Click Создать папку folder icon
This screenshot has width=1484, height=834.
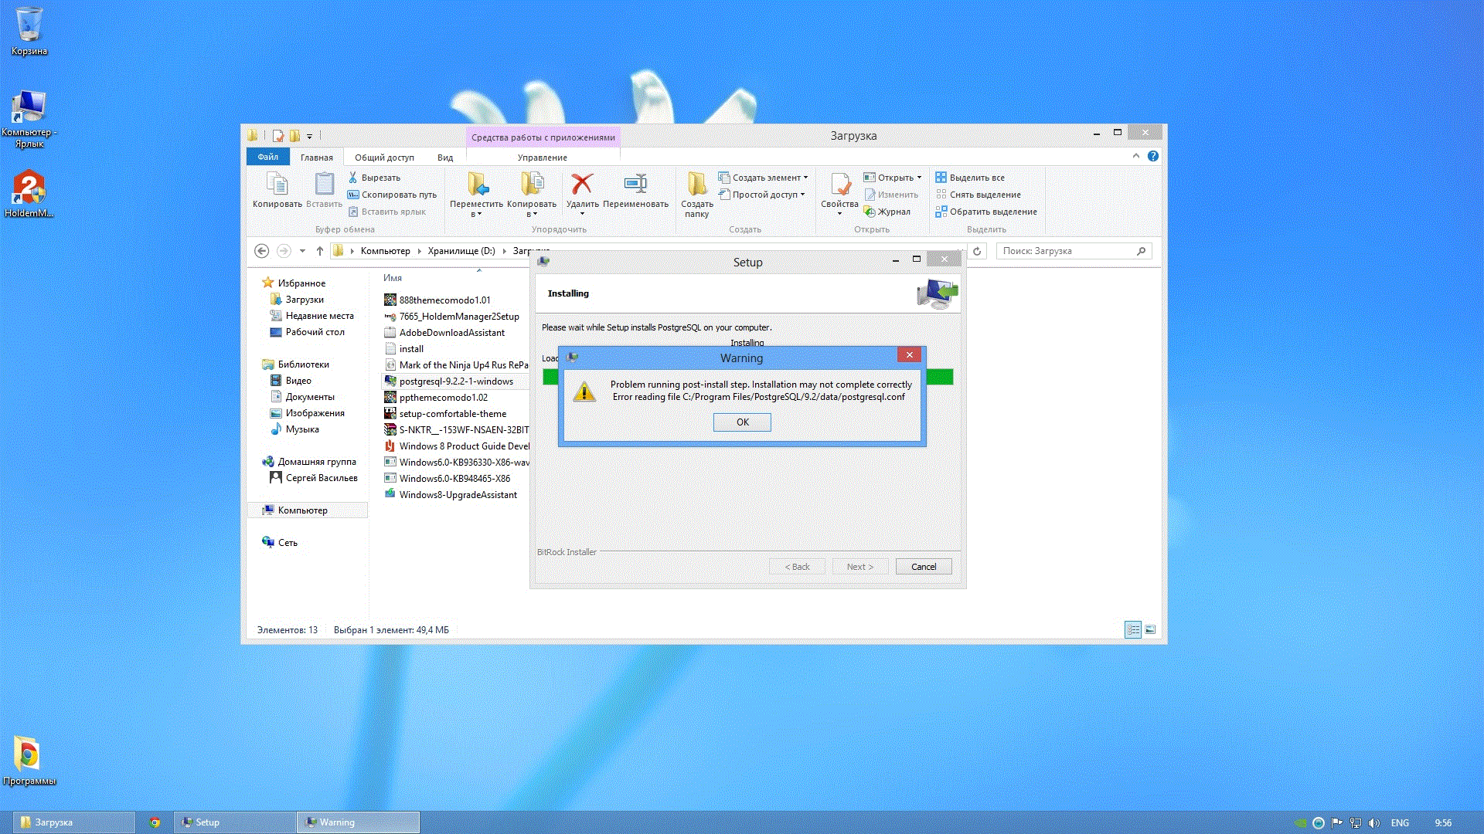click(696, 184)
